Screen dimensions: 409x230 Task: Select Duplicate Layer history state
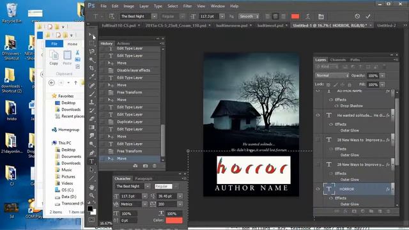coord(129,122)
